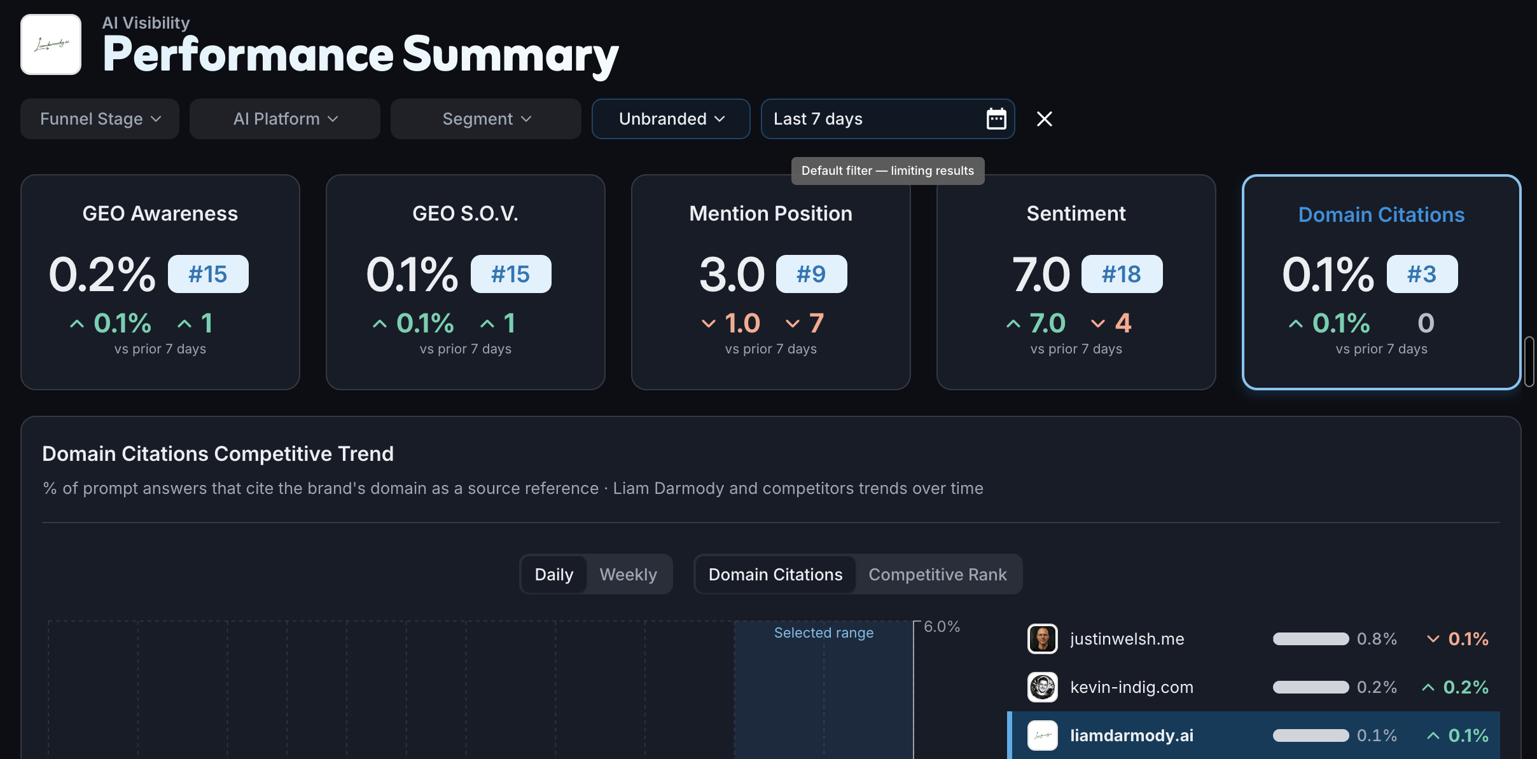
Task: Select the Domain Citations chart tab
Action: pos(775,575)
